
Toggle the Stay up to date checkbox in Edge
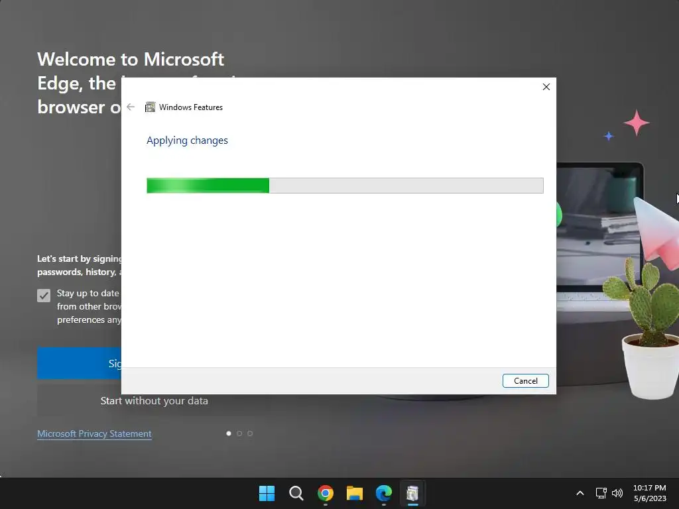[x=44, y=296]
